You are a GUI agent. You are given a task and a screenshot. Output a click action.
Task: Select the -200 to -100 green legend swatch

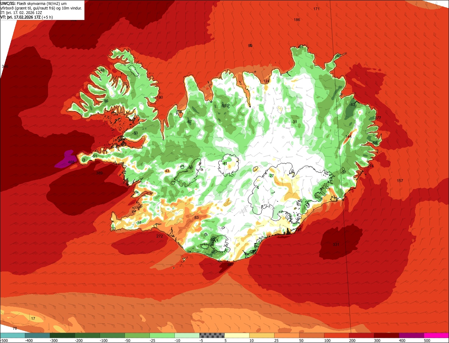click(87, 335)
